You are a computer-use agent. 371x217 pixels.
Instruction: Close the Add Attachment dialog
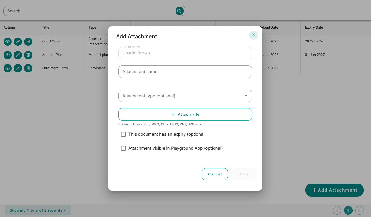(253, 35)
